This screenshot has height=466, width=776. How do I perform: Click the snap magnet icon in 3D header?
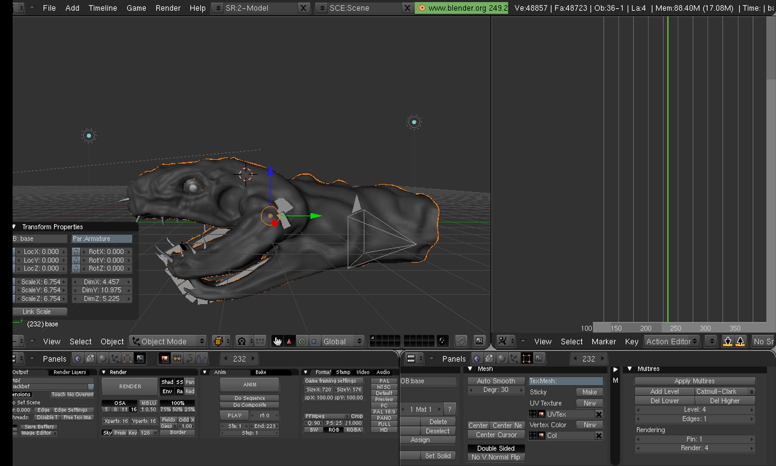point(461,341)
